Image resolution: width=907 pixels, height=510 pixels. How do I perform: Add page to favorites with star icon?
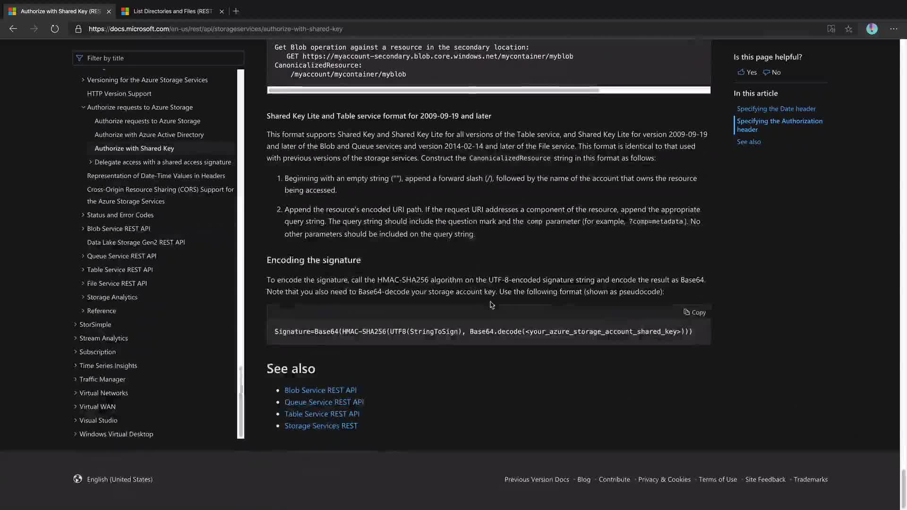pyautogui.click(x=849, y=29)
